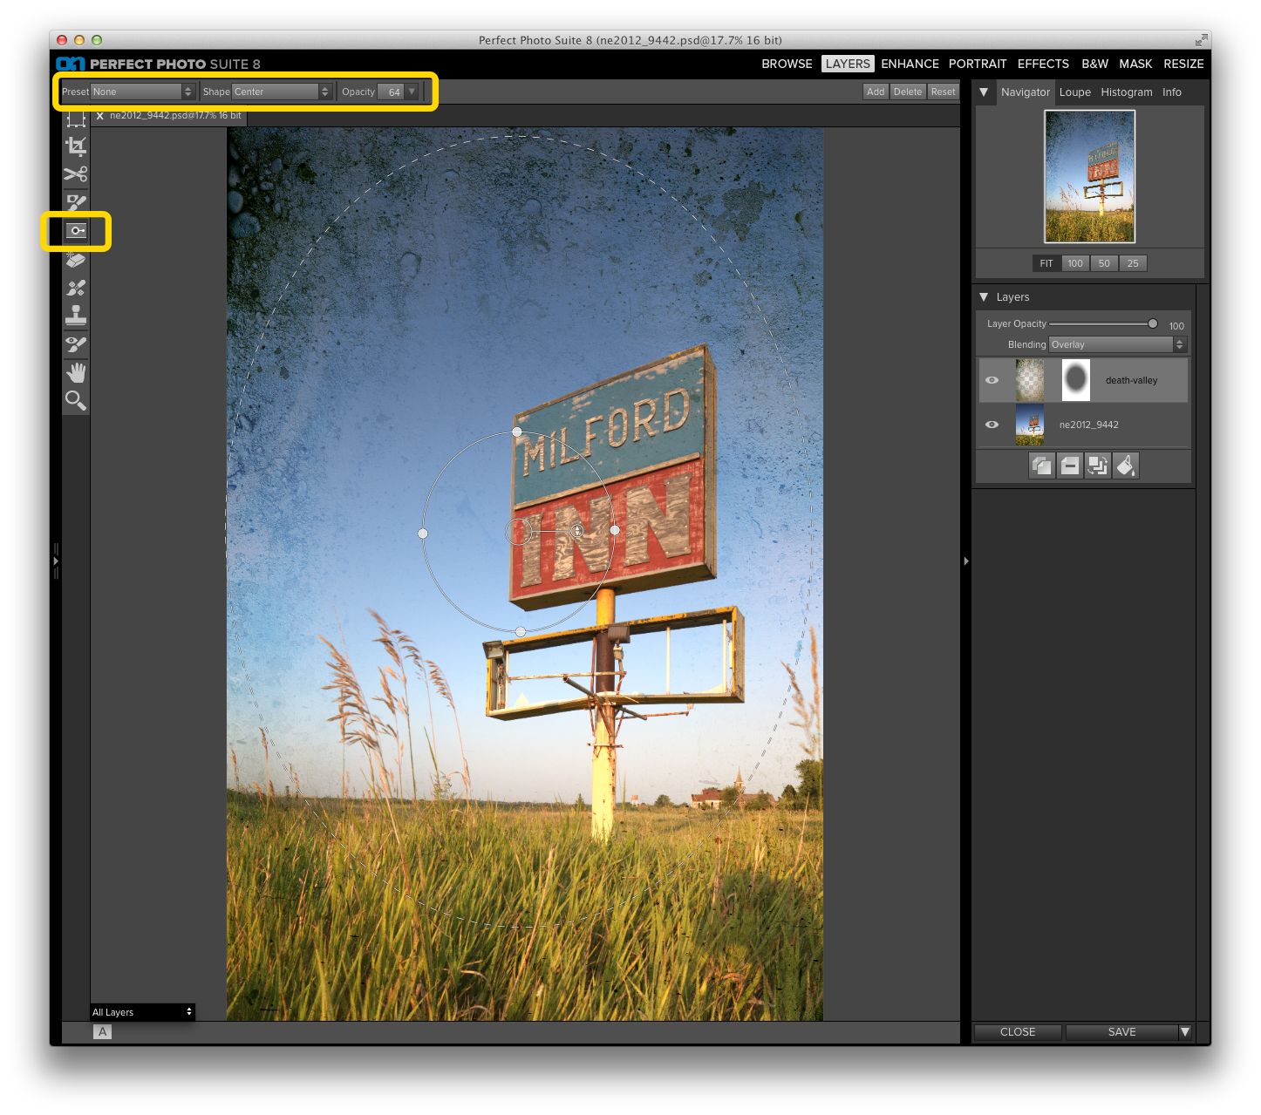Image resolution: width=1261 pixels, height=1115 pixels.
Task: Click the Layer Opacity slider handle
Action: coord(1153,323)
